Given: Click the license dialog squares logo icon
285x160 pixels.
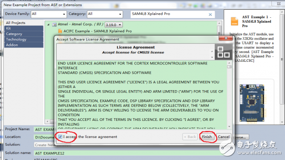Looking at the screenshot, I should (223, 52).
